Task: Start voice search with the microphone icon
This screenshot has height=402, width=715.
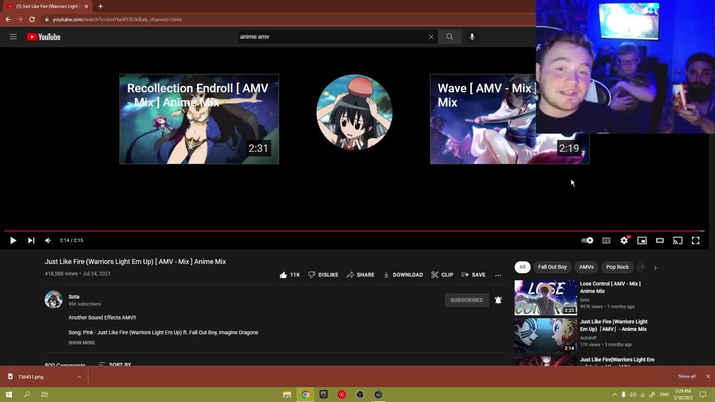Action: tap(472, 37)
